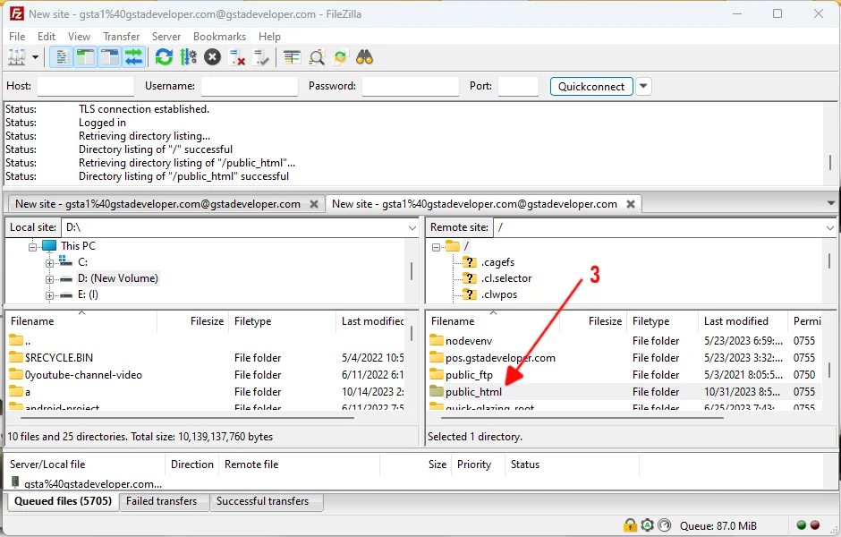Open the Quickconnect history dropdown arrow

click(643, 87)
